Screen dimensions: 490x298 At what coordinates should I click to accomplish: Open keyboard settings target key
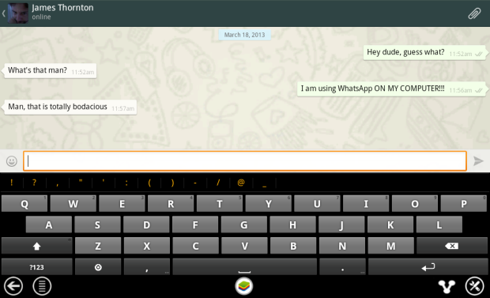click(x=98, y=267)
